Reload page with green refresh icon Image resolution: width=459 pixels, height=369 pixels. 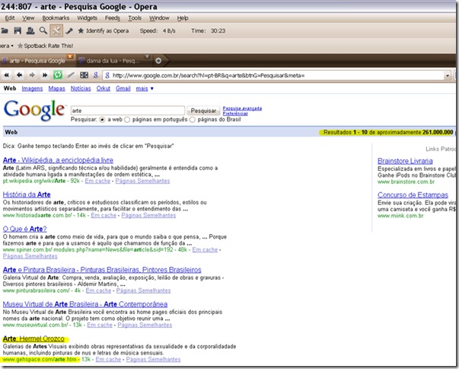coord(58,75)
